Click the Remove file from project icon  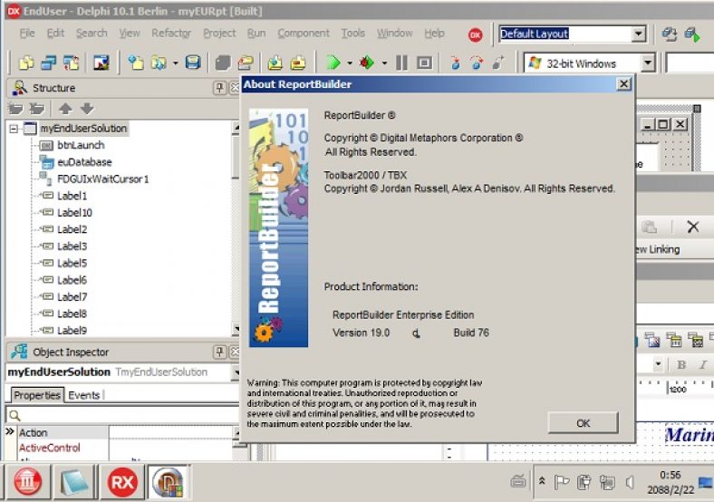[x=298, y=63]
